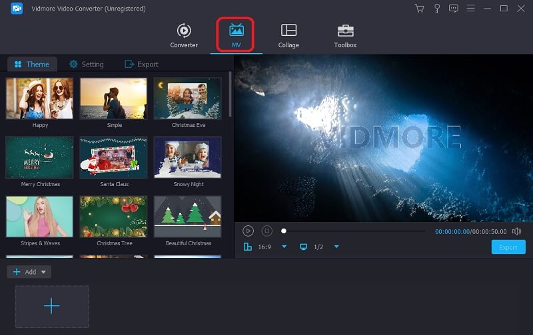Viewport: 533px width, 335px height.
Task: Open the Converter module
Action: (x=184, y=36)
